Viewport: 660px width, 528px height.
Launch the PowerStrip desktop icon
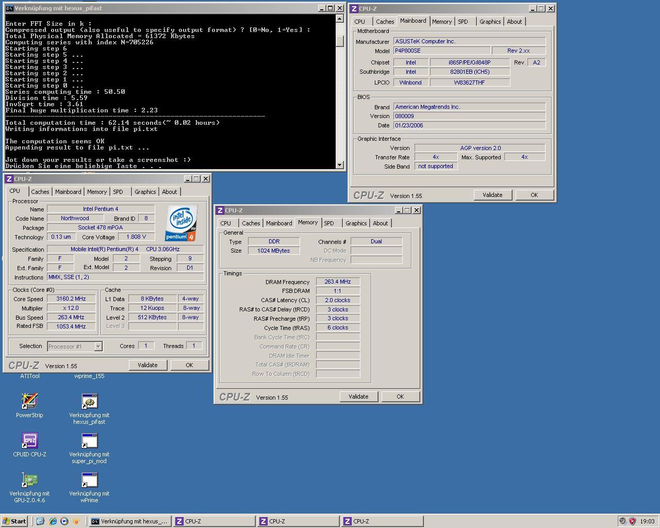point(29,406)
